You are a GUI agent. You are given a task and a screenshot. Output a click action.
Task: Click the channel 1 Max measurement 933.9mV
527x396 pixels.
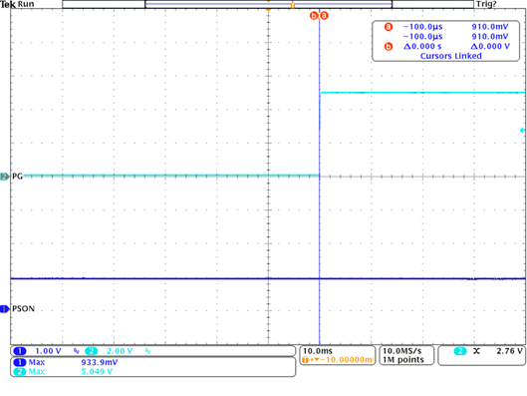click(66, 362)
